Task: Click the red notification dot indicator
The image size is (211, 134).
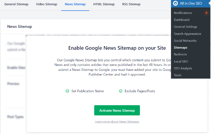Action: click(206, 13)
